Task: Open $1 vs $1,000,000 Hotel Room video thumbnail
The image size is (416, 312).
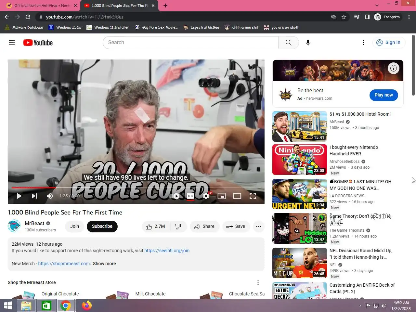Action: click(x=300, y=126)
